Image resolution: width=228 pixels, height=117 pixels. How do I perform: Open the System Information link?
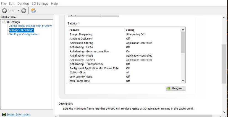coord(18,115)
